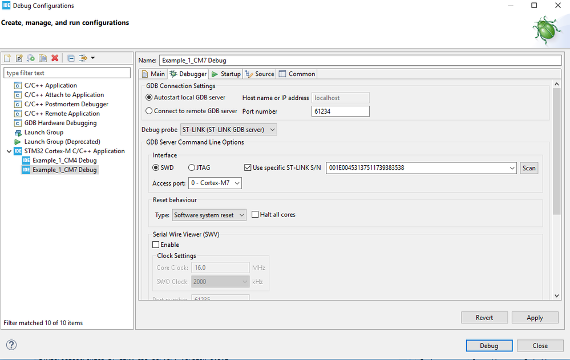Click the Launch Group icon
Screen dimensions: 570x360
click(x=18, y=133)
